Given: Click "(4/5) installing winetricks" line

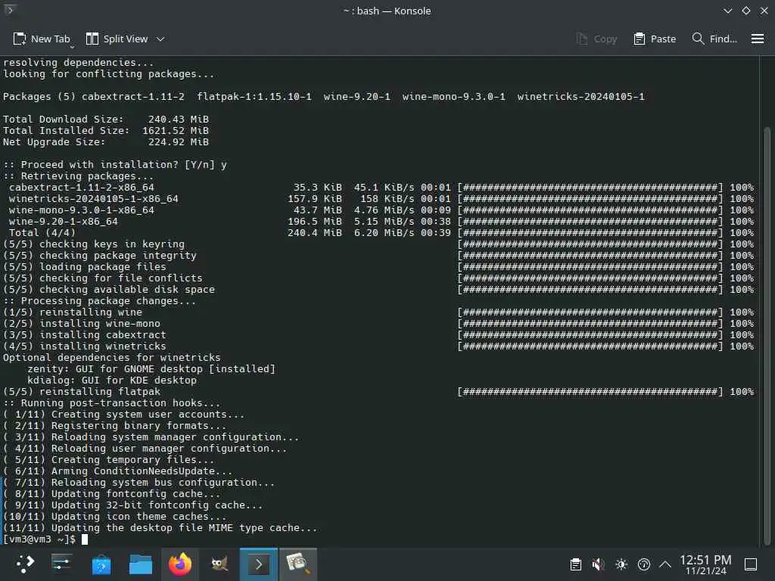Looking at the screenshot, I should 85,346.
